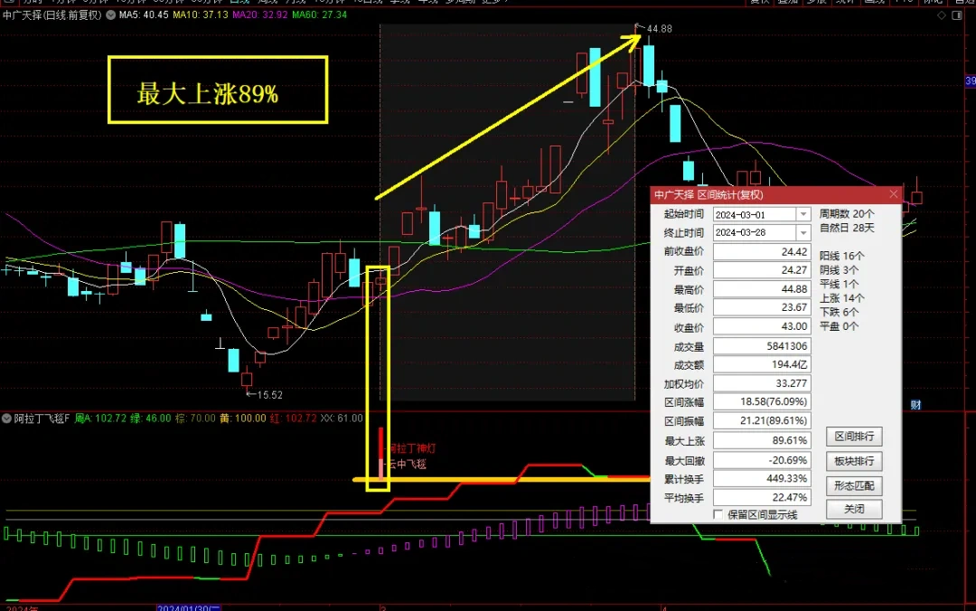Click the 中广天择(日线,前复权) chart title
The height and width of the screenshot is (611, 976).
(52, 15)
